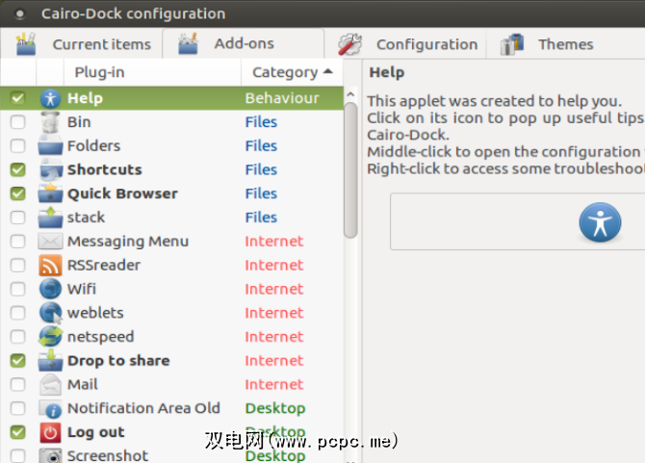Screen dimensions: 645x463
Task: Sort list by Category column header
Action: coord(292,72)
